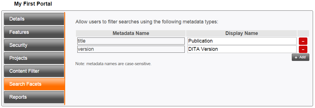Edit the DITA Version display name field
The width and height of the screenshot is (315, 108).
click(x=242, y=49)
